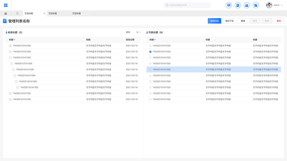Open the dropdown arrow beside the gear icon
This screenshot has width=287, height=161.
[140, 32]
